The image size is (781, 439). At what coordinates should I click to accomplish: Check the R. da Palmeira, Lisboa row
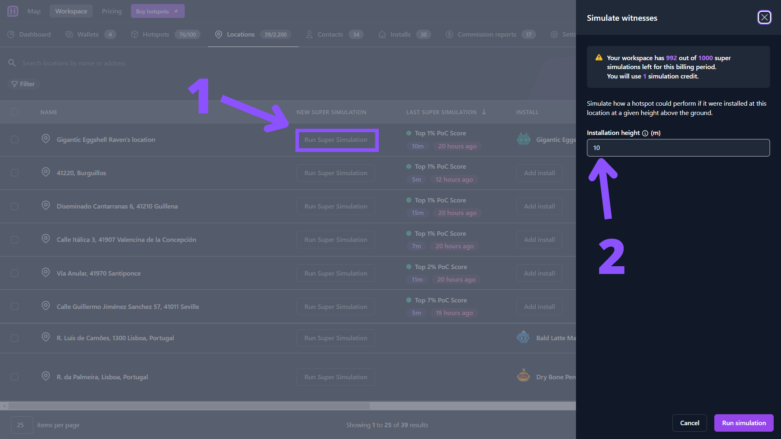pyautogui.click(x=15, y=377)
